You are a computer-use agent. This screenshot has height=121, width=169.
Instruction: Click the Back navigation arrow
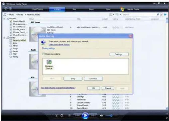click(x=6, y=9)
